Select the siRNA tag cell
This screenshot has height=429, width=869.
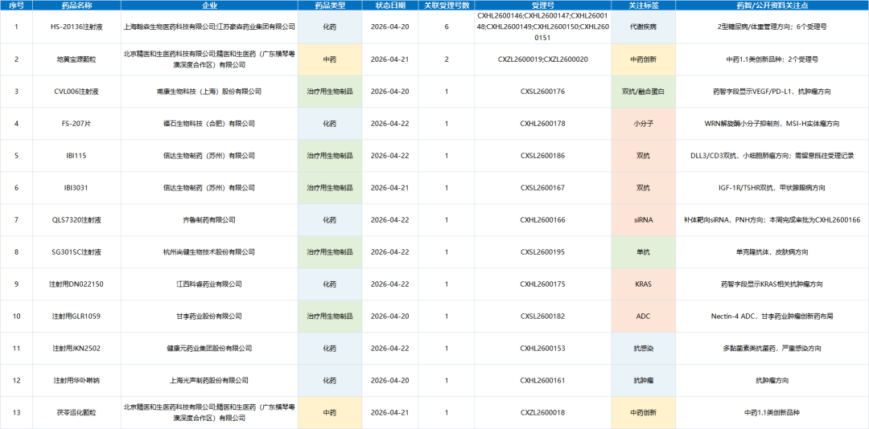[643, 220]
